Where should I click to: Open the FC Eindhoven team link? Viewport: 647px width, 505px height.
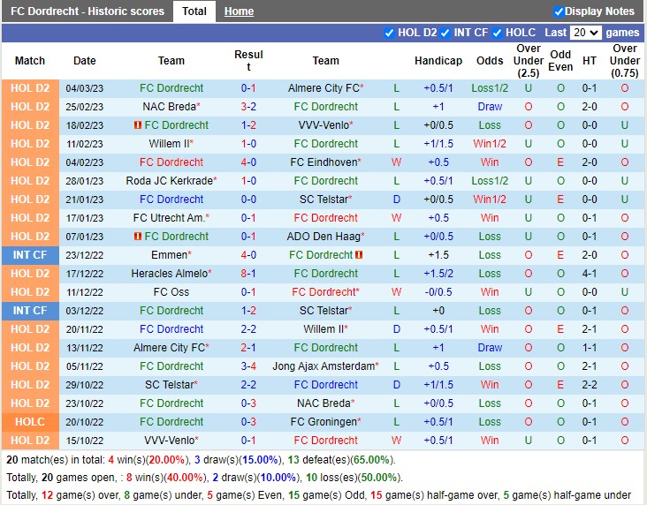[x=325, y=162]
